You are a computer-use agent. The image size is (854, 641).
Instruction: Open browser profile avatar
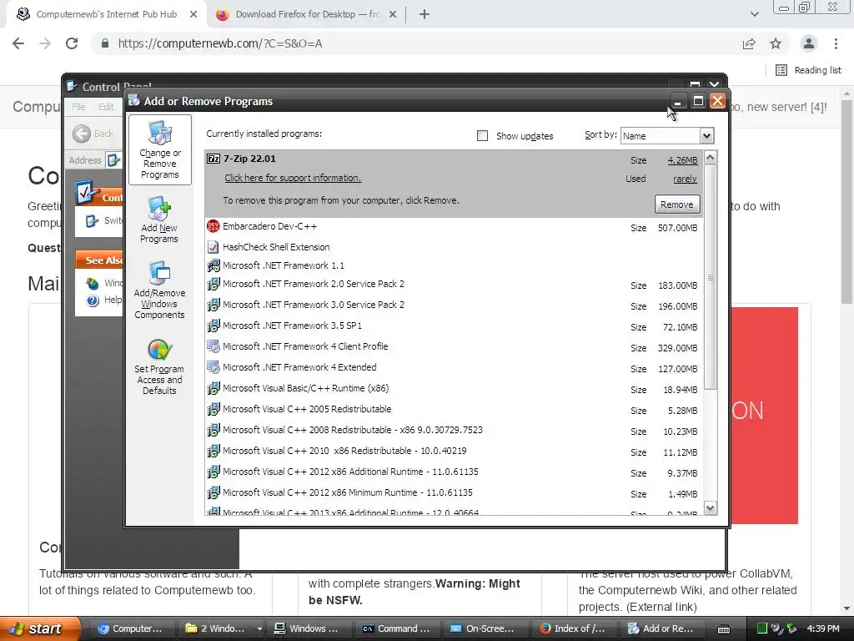point(809,43)
